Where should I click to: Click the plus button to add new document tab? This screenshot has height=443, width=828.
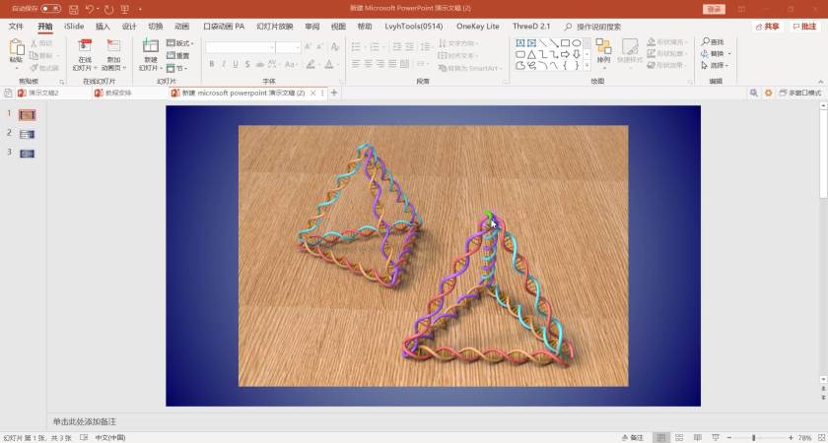pyautogui.click(x=334, y=93)
